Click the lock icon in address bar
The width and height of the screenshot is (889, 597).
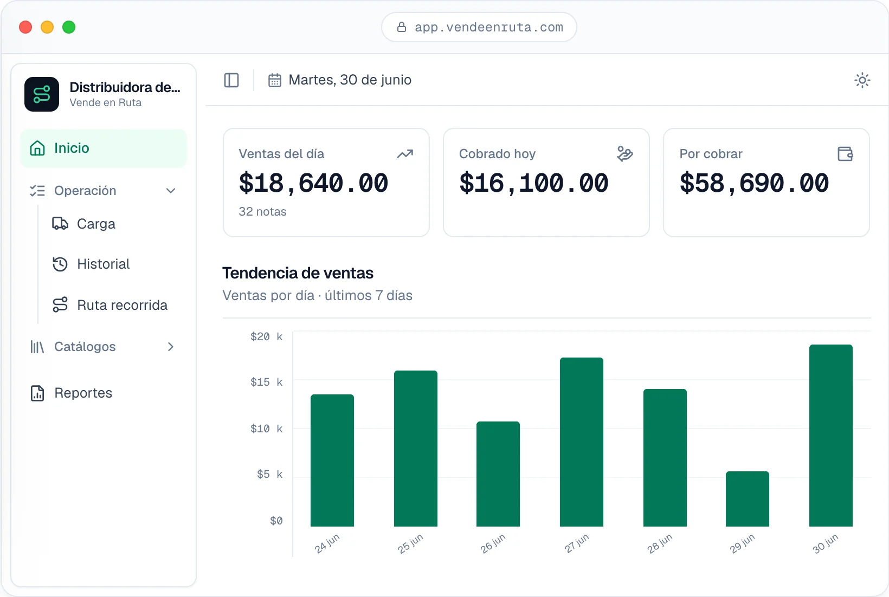(x=402, y=27)
